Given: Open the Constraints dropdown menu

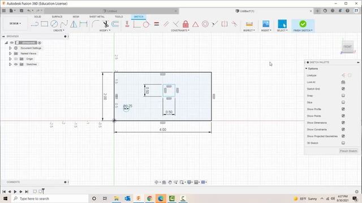Looking at the screenshot, I should point(180,30).
